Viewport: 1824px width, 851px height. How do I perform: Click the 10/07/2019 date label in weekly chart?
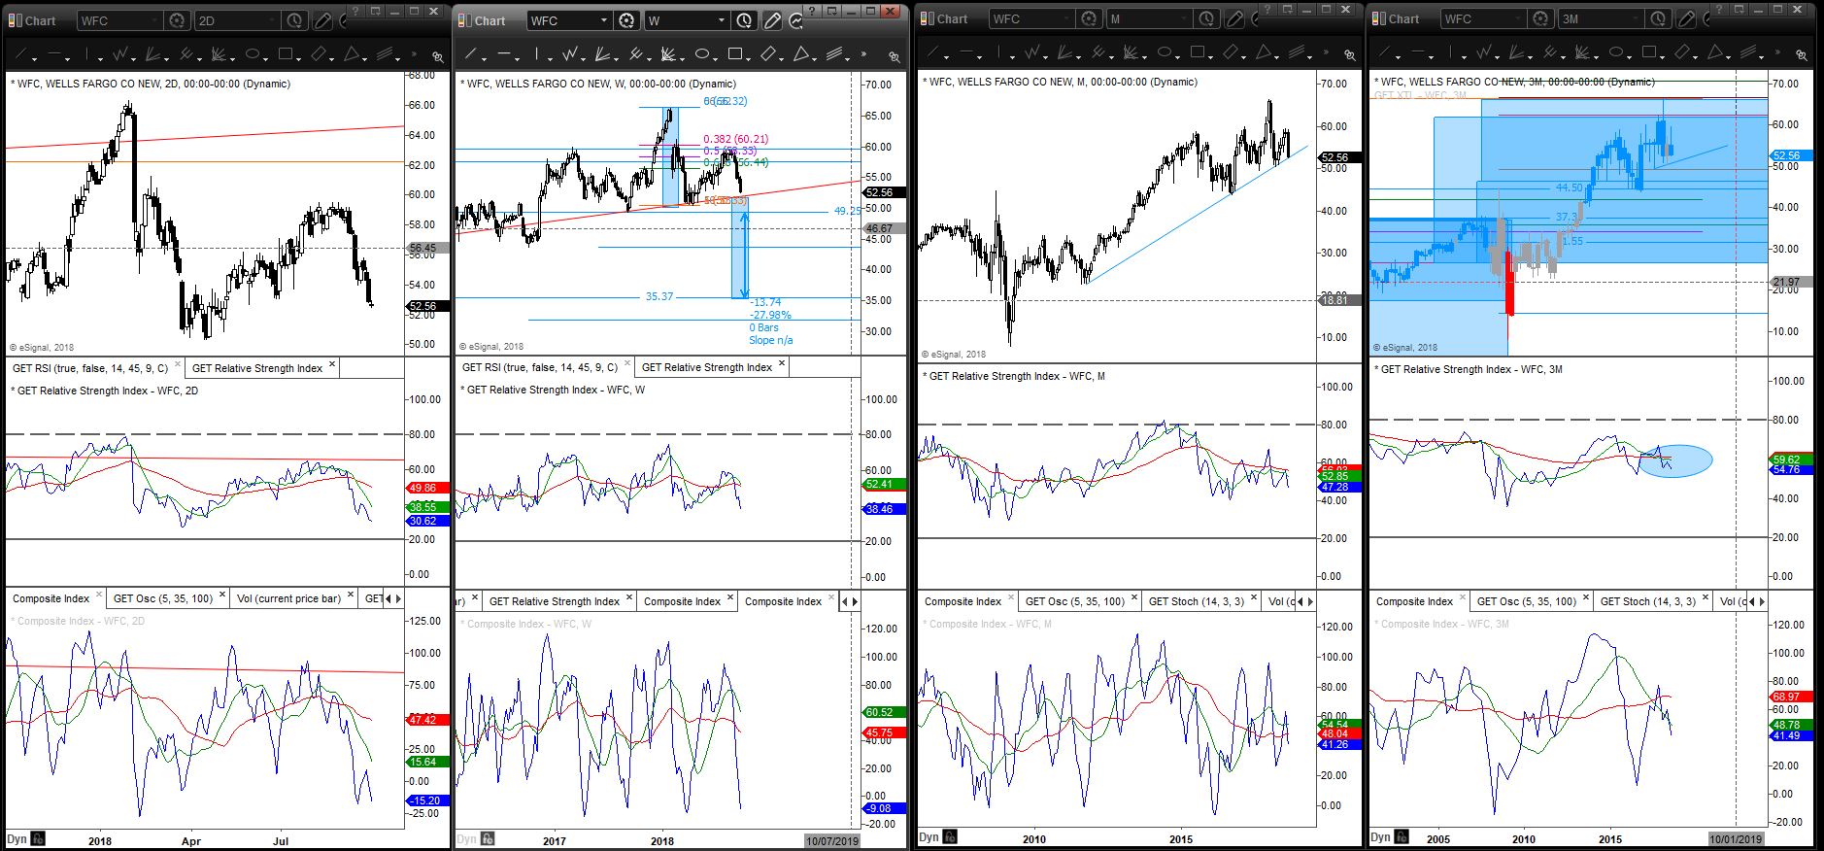832,840
